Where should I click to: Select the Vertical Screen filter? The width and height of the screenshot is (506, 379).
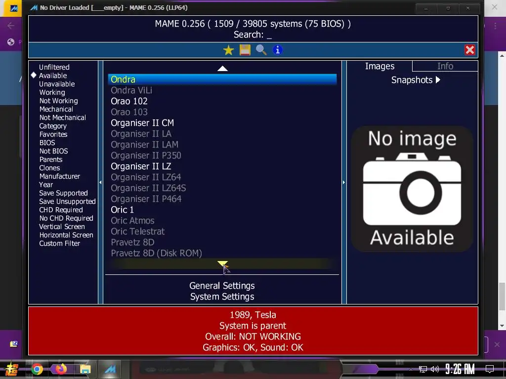pyautogui.click(x=62, y=226)
